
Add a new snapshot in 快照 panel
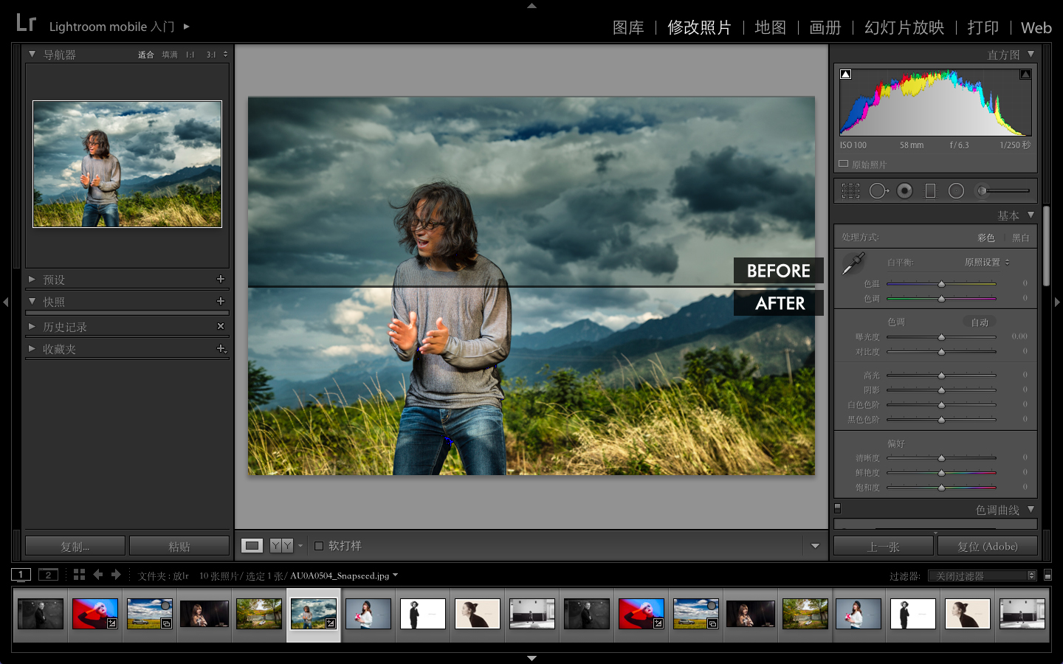point(220,301)
